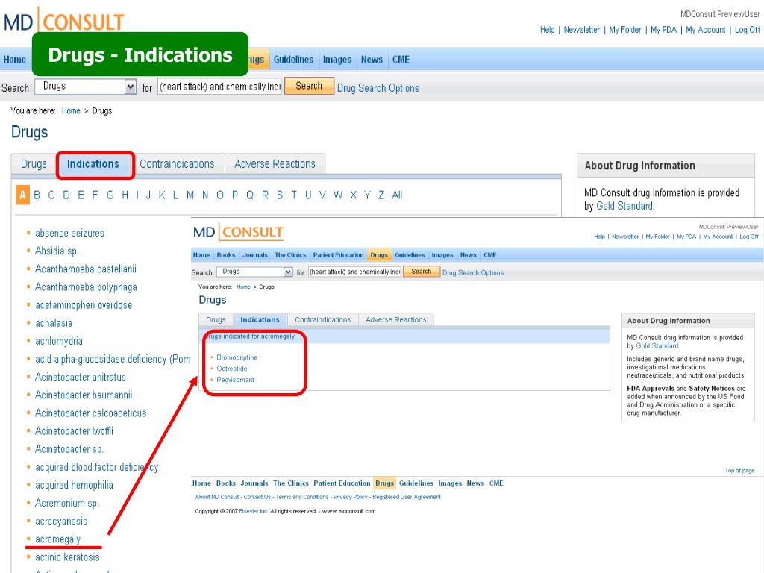764x573 pixels.
Task: Open My Folder at the main page top
Action: (625, 30)
